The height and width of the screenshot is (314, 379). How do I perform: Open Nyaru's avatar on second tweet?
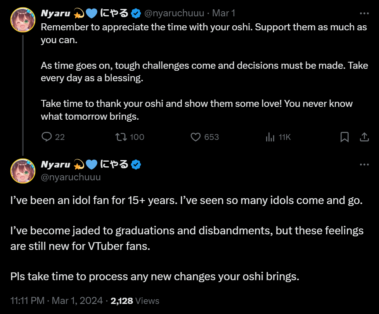(23, 171)
